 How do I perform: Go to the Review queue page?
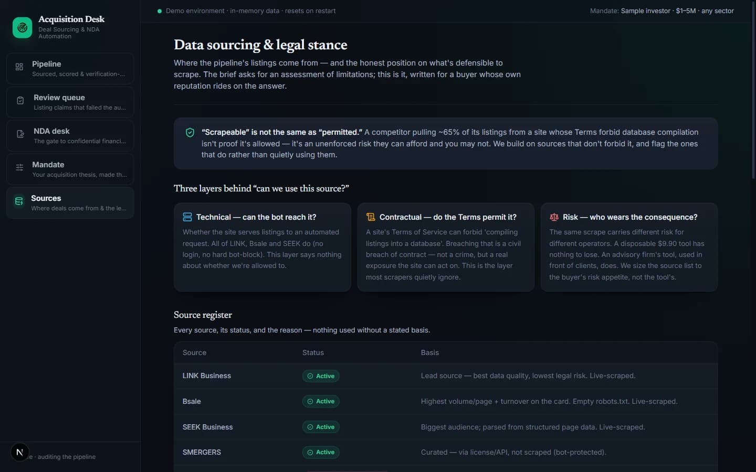pos(70,102)
